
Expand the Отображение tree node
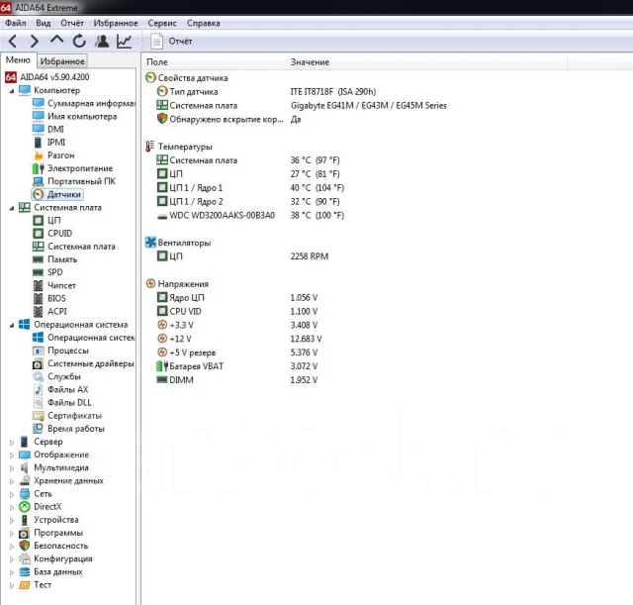pyautogui.click(x=12, y=455)
